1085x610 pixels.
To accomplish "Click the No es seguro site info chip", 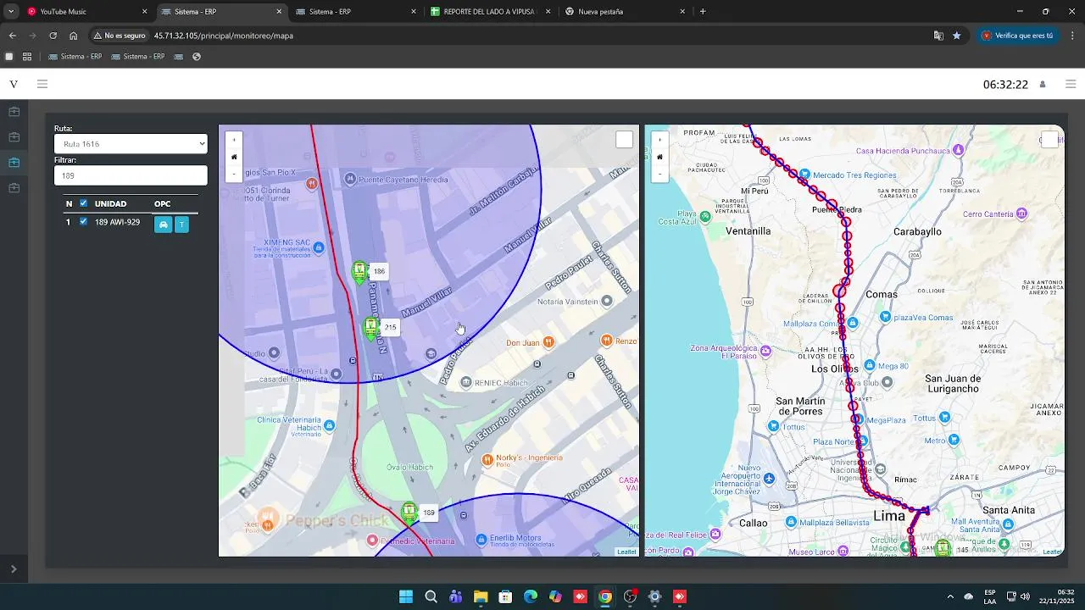I will pos(120,36).
